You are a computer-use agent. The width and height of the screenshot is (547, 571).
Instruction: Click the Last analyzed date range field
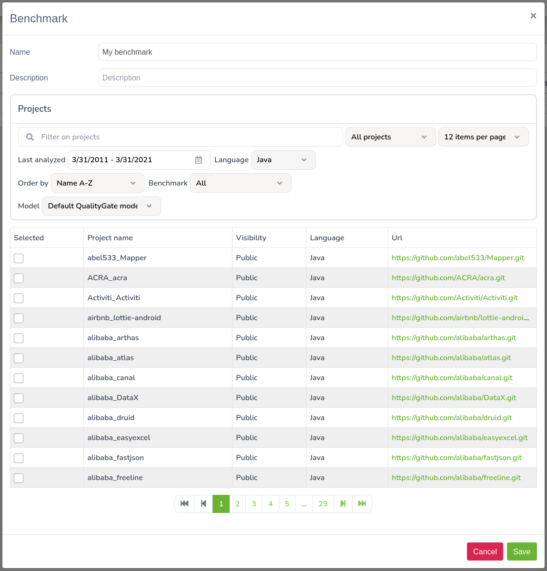tap(139, 160)
